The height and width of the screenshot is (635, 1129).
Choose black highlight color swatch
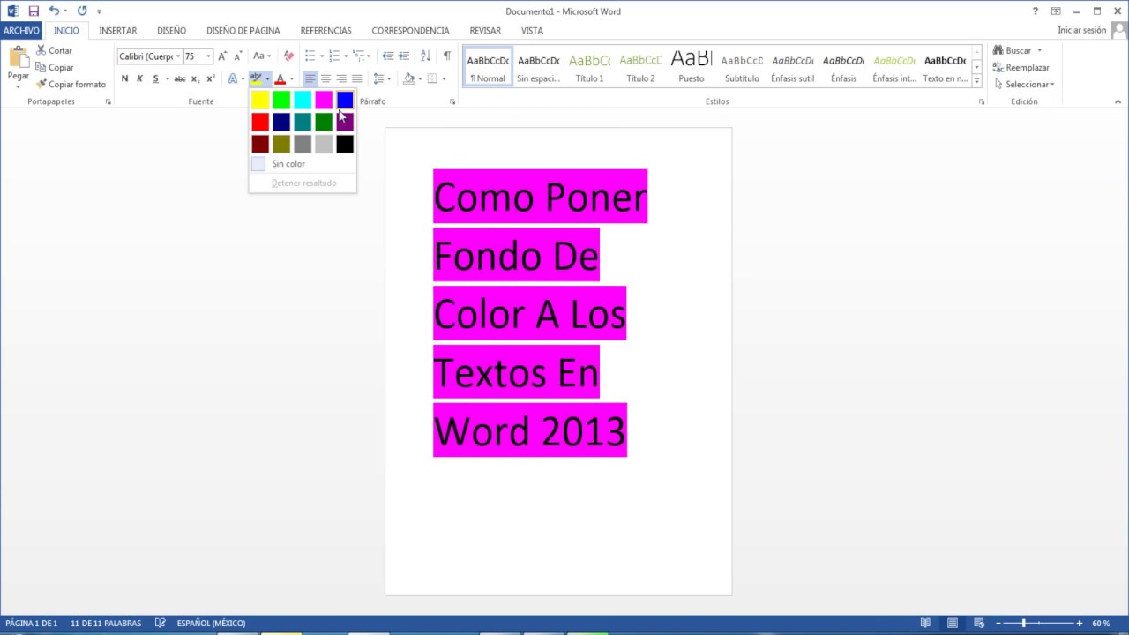point(345,143)
